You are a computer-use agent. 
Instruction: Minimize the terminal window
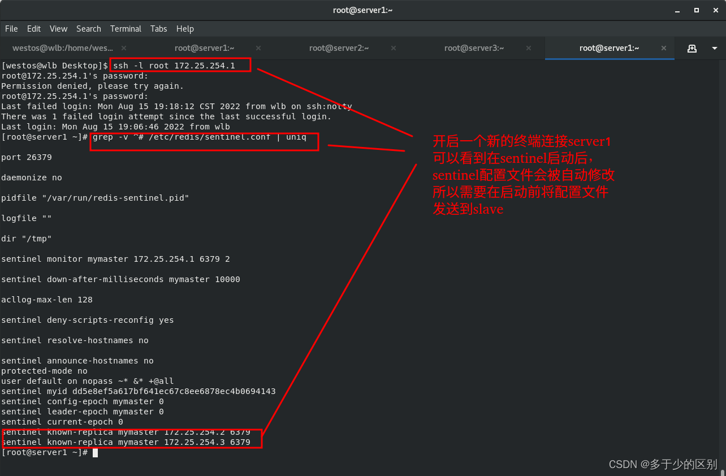[677, 10]
